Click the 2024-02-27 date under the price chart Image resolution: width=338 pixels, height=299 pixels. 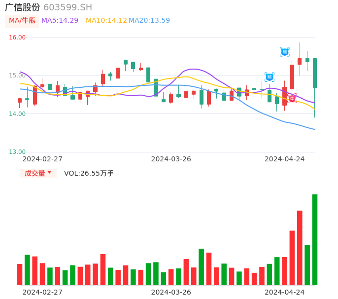pos(42,159)
